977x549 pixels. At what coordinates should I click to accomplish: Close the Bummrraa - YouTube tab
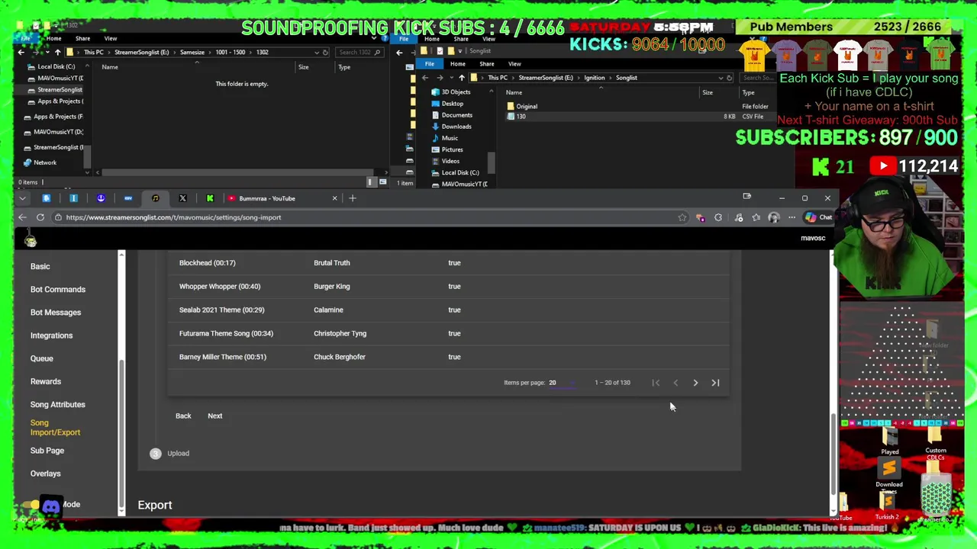(334, 198)
